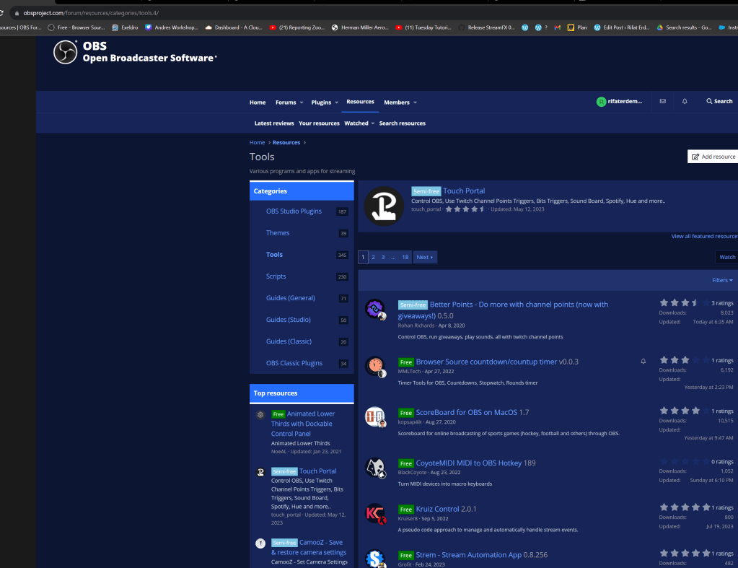Click the Better Points resource avatar
This screenshot has height=568, width=738.
(375, 309)
